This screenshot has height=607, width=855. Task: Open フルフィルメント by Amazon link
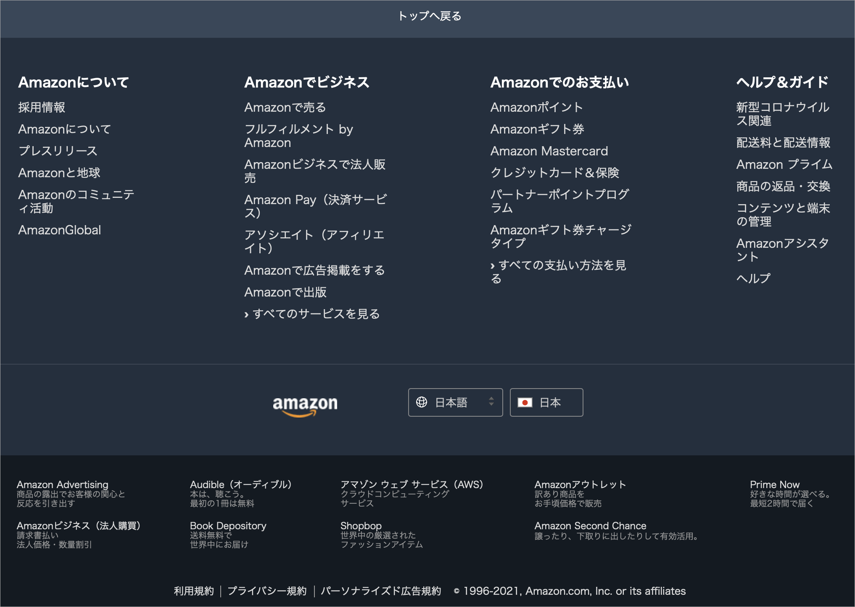click(x=299, y=136)
